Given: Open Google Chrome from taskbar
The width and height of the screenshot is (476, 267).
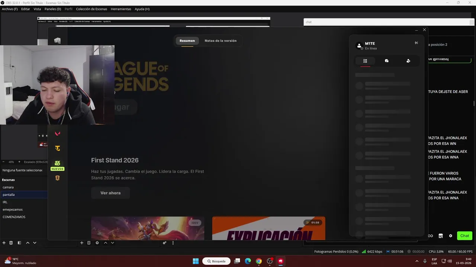Looking at the screenshot, I should (x=259, y=261).
